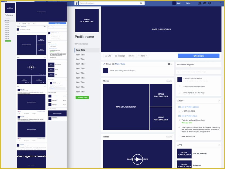This screenshot has height=169, width=225.
Task: Click Ask for Profile's address link
Action: tap(190, 107)
